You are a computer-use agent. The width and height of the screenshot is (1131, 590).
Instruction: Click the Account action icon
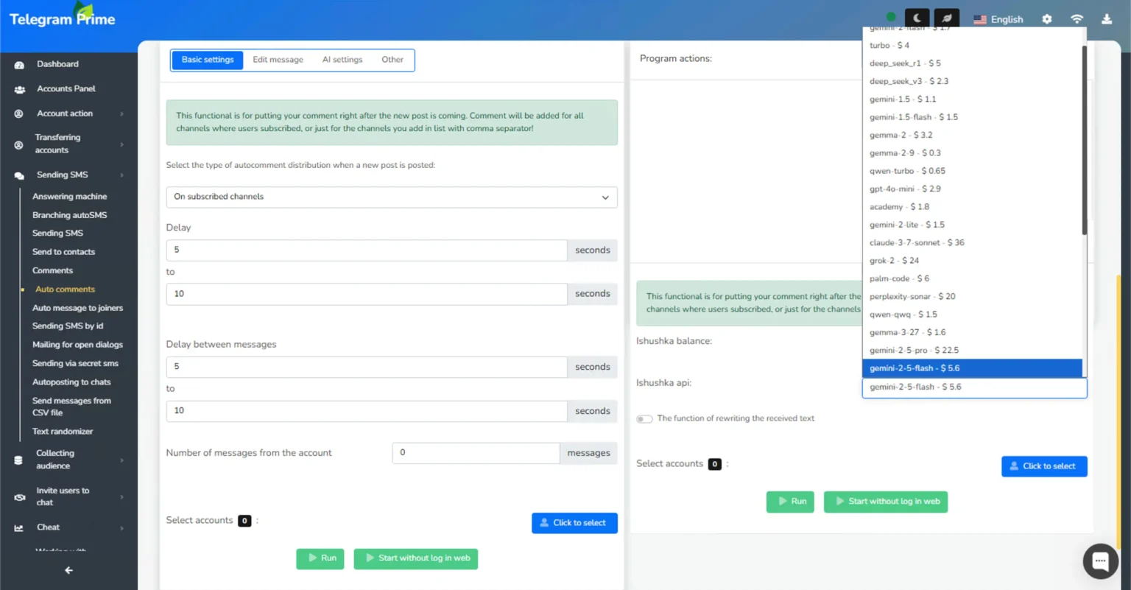click(17, 113)
